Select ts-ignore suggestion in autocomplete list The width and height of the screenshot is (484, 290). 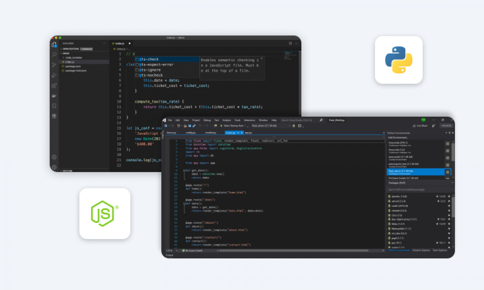[x=167, y=70]
